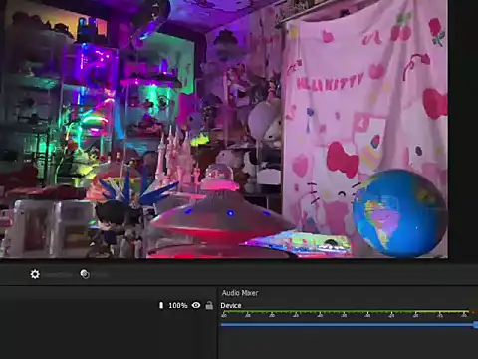Viewport: 478px width, 359px height.
Task: Select the Device audio source label
Action: click(x=231, y=306)
